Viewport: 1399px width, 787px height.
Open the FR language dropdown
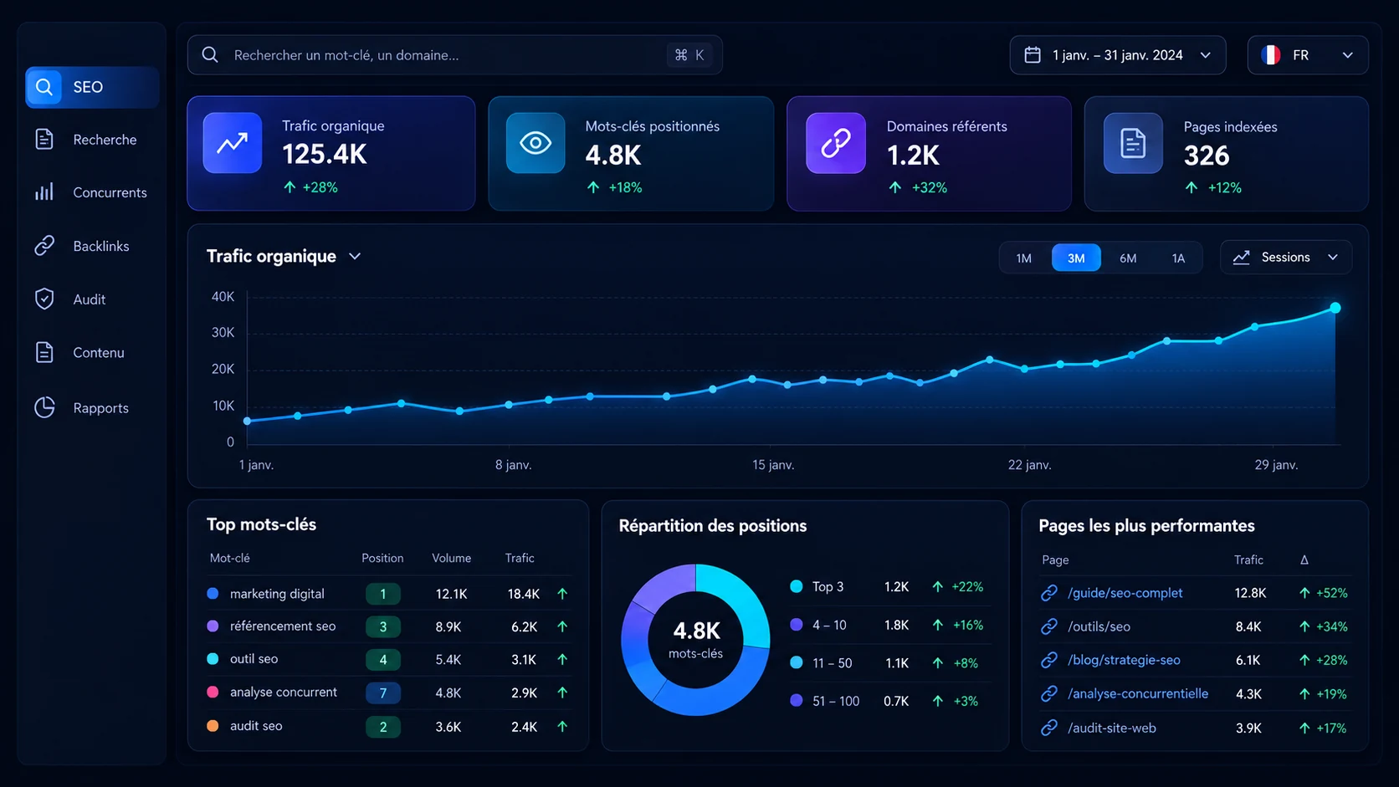click(1308, 55)
